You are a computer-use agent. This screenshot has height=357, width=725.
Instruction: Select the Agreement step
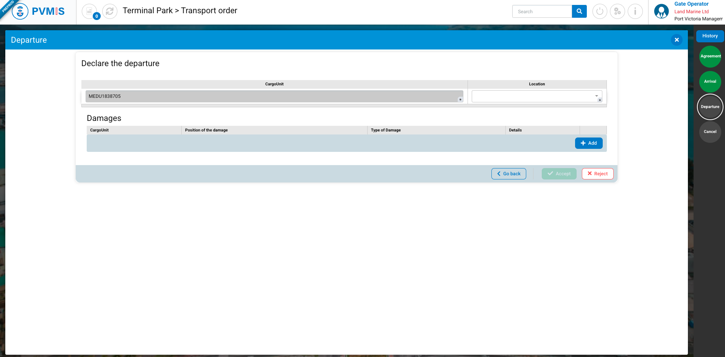tap(710, 56)
